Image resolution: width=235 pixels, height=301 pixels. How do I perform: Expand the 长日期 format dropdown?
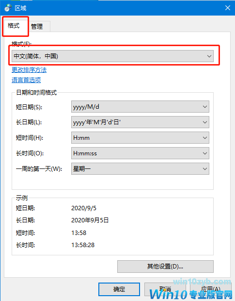click(140, 122)
